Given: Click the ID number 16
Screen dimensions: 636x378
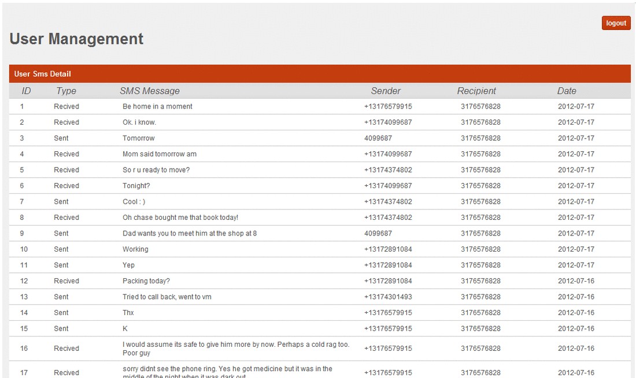Looking at the screenshot, I should pos(24,349).
